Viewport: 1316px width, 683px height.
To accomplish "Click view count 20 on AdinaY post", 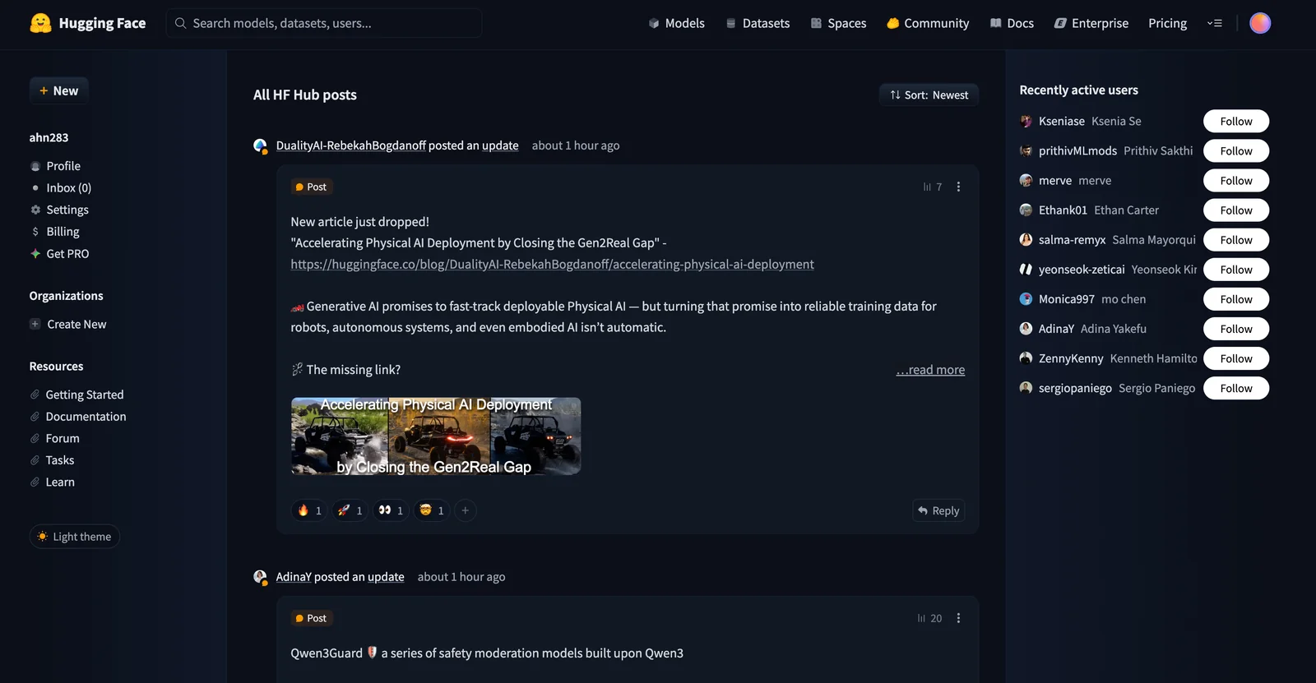I will pyautogui.click(x=930, y=618).
